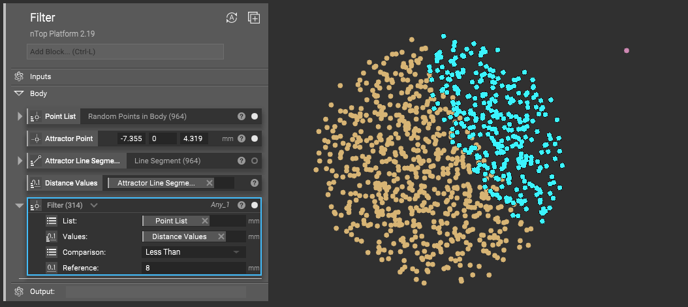Image resolution: width=688 pixels, height=307 pixels.
Task: Click the Reference parameter icon
Action: pyautogui.click(x=52, y=268)
